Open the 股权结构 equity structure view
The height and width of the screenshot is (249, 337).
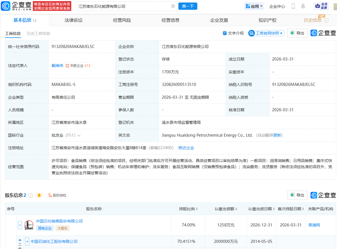point(57,195)
